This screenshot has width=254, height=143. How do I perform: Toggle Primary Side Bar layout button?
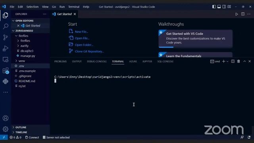point(214,7)
